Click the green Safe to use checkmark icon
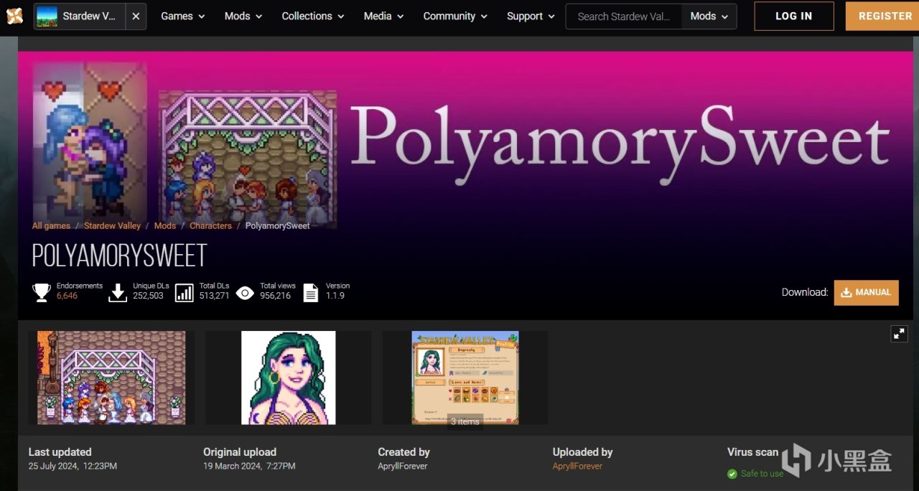Screen dimensions: 919x491 (732, 474)
